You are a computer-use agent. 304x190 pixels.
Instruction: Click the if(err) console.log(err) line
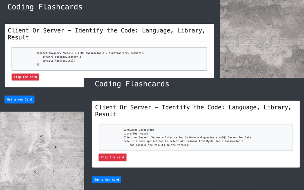point(62,57)
